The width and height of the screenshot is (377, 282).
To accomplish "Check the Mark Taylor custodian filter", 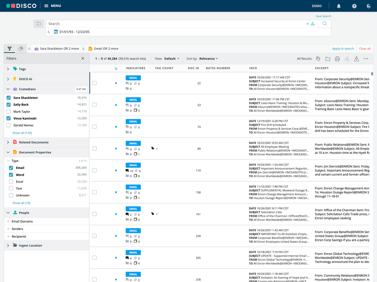I will 9,112.
